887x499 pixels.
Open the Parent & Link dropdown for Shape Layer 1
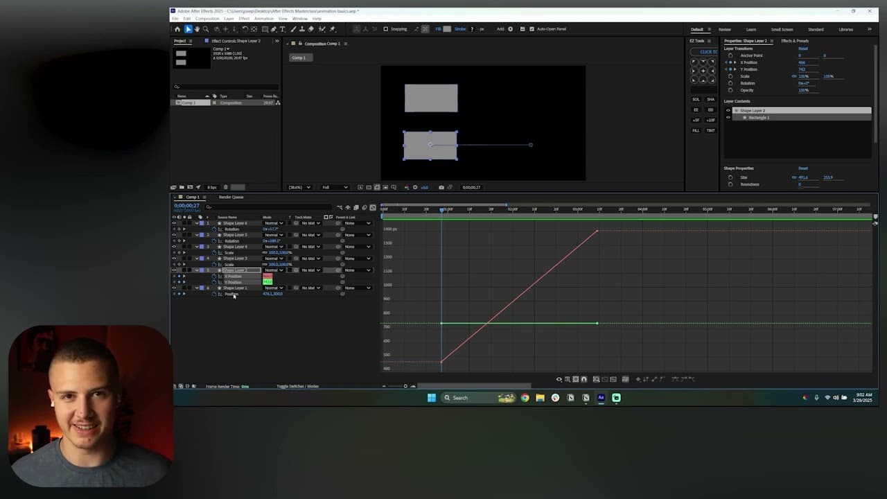(x=358, y=288)
